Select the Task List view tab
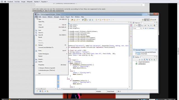 [x=137, y=23]
